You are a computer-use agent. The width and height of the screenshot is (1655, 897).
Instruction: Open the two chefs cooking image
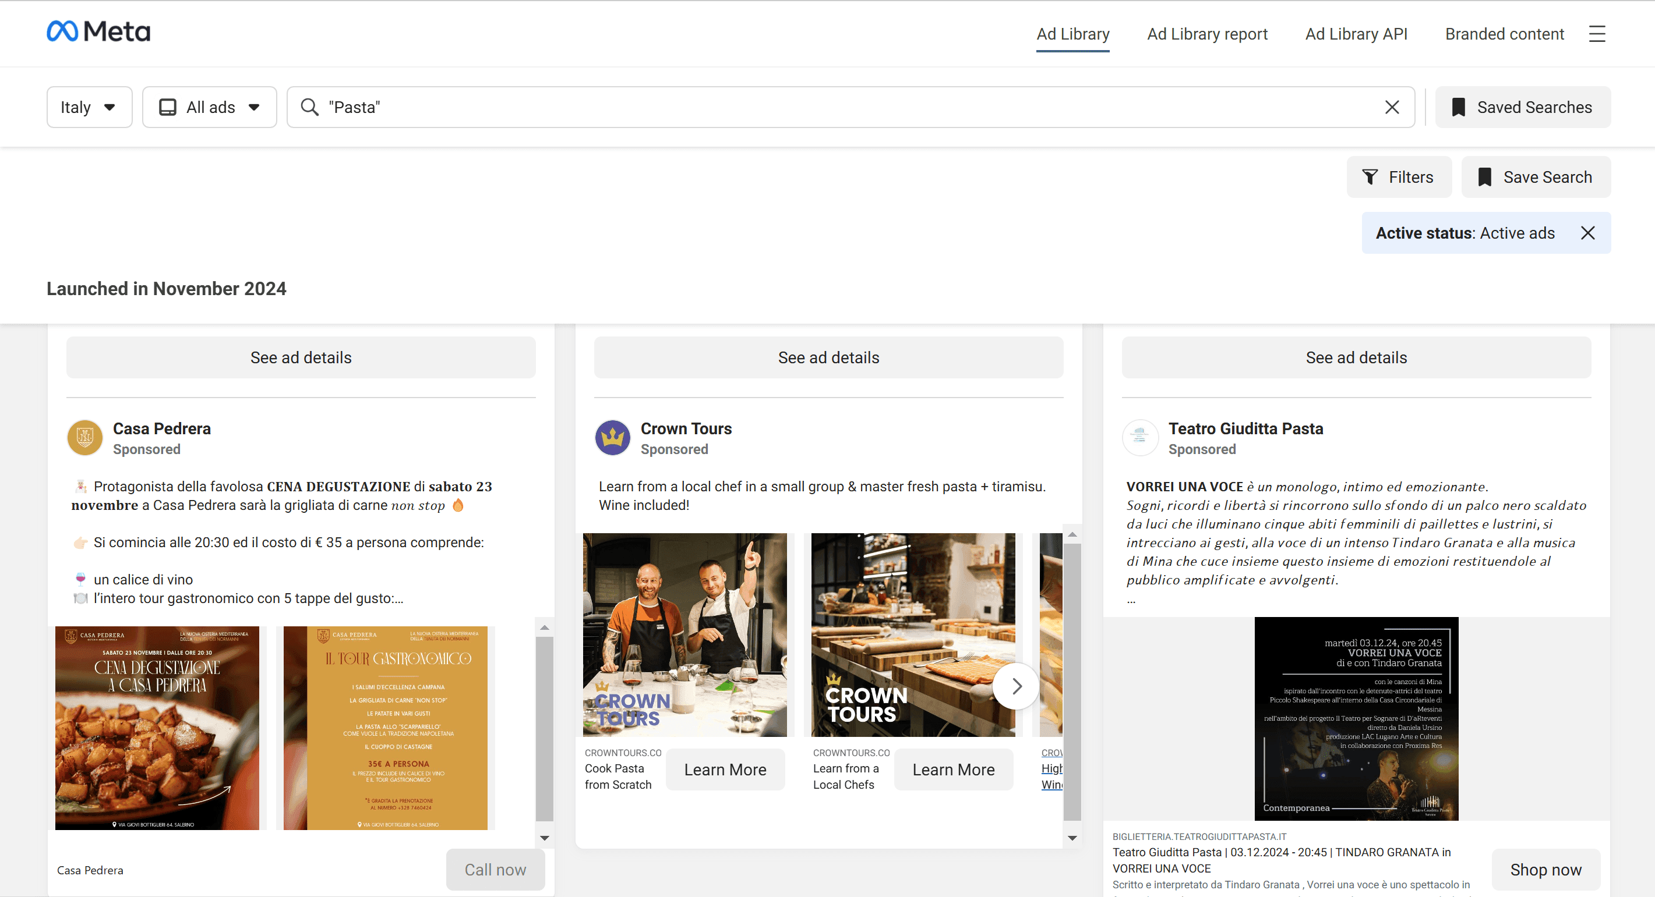click(x=685, y=635)
